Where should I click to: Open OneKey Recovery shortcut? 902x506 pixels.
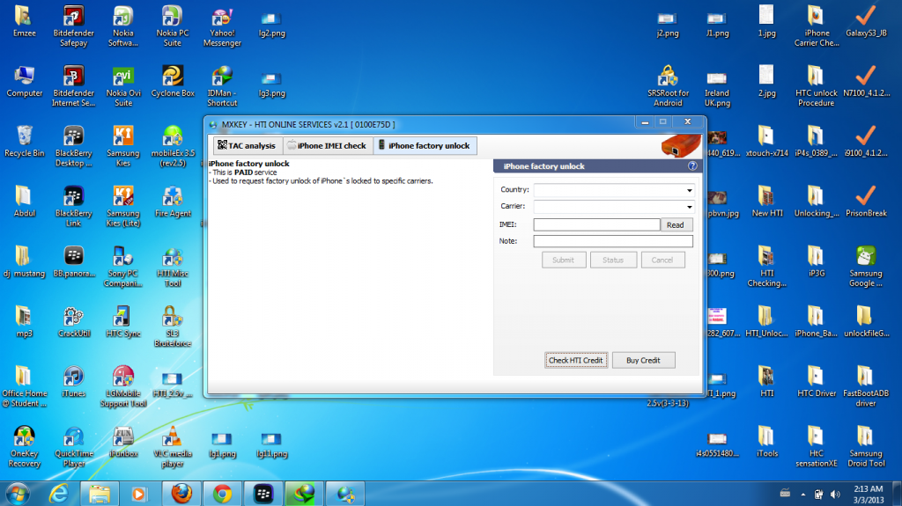coord(24,447)
